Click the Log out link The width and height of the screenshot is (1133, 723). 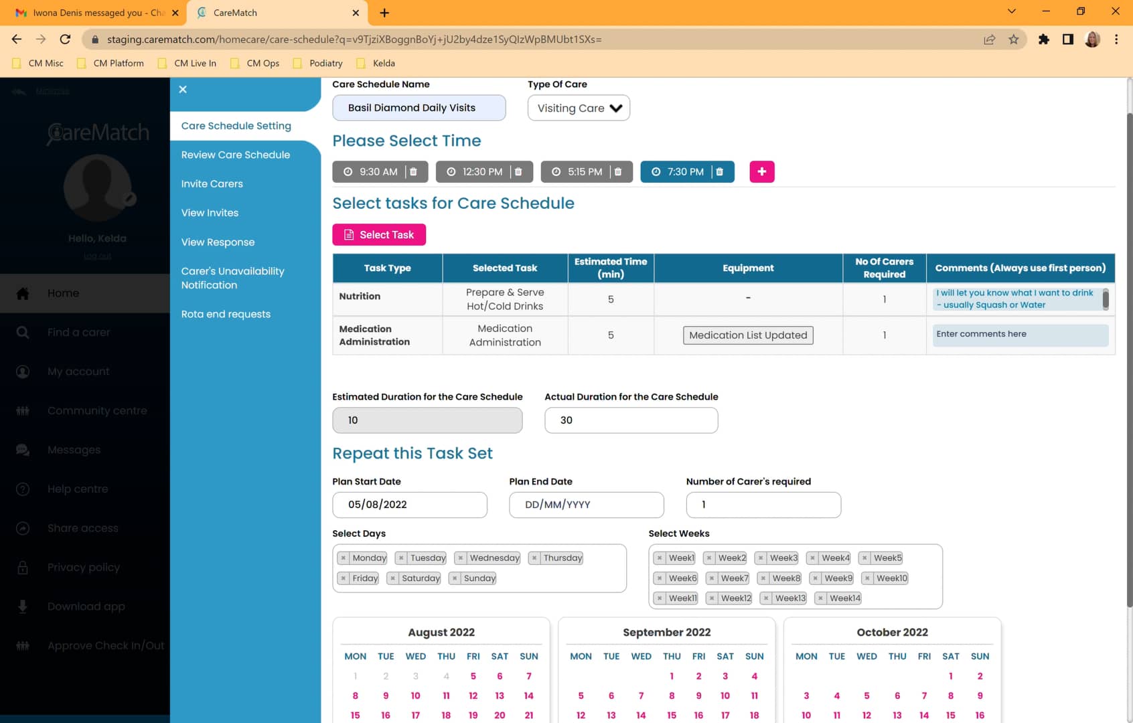coord(97,256)
